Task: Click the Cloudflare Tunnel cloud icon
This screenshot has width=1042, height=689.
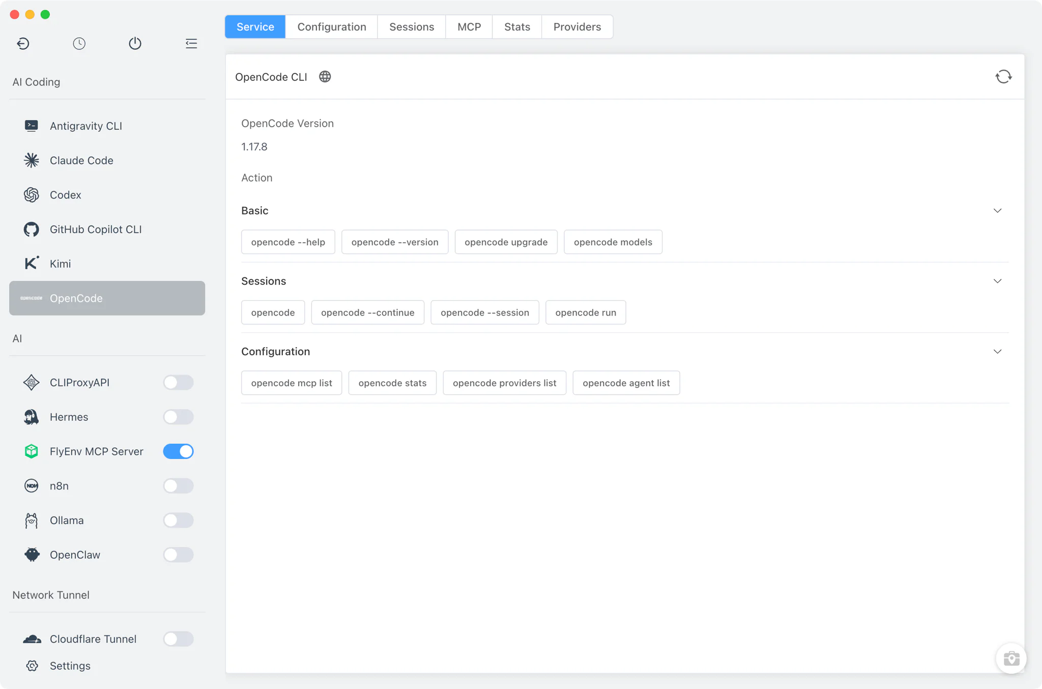Action: [32, 639]
